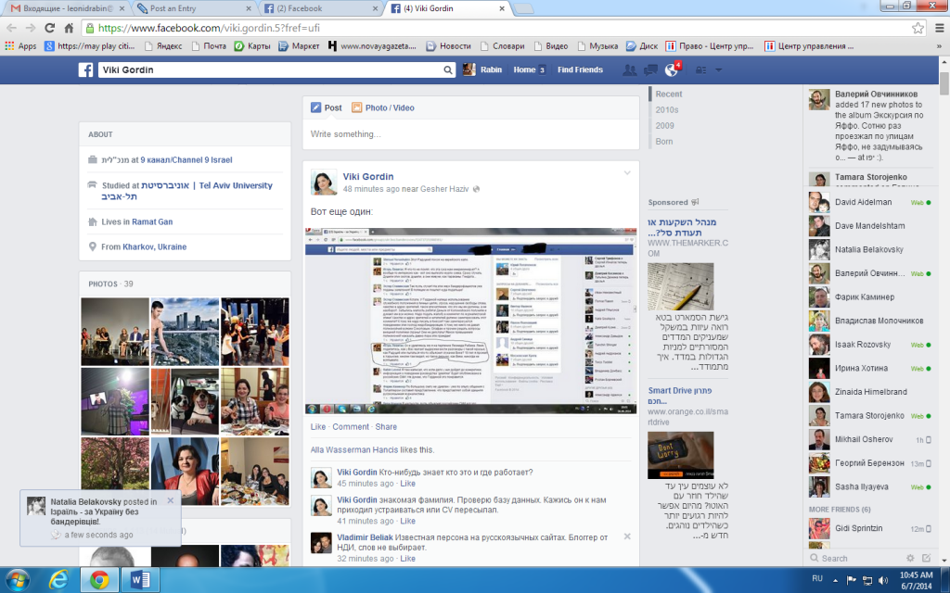Click chat Search field in sidebar
The image size is (950, 593).
click(x=855, y=558)
